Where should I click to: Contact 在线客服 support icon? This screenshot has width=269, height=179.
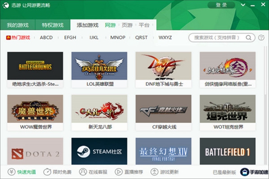83,171
